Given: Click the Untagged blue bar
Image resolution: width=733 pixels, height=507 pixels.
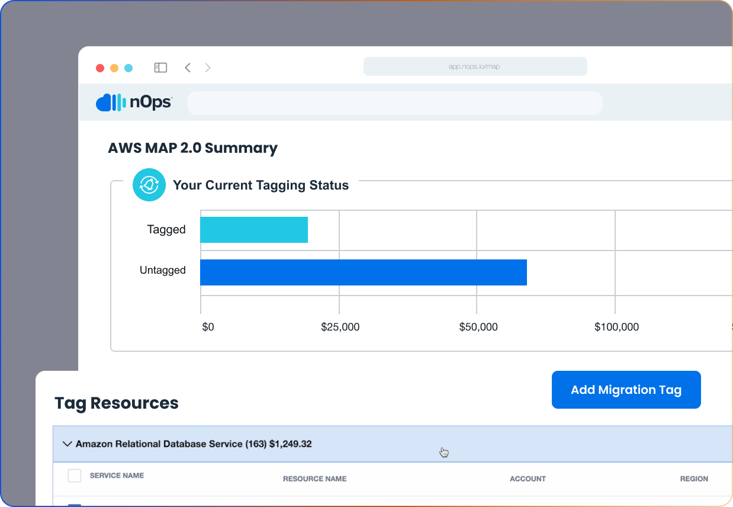Looking at the screenshot, I should coord(364,272).
